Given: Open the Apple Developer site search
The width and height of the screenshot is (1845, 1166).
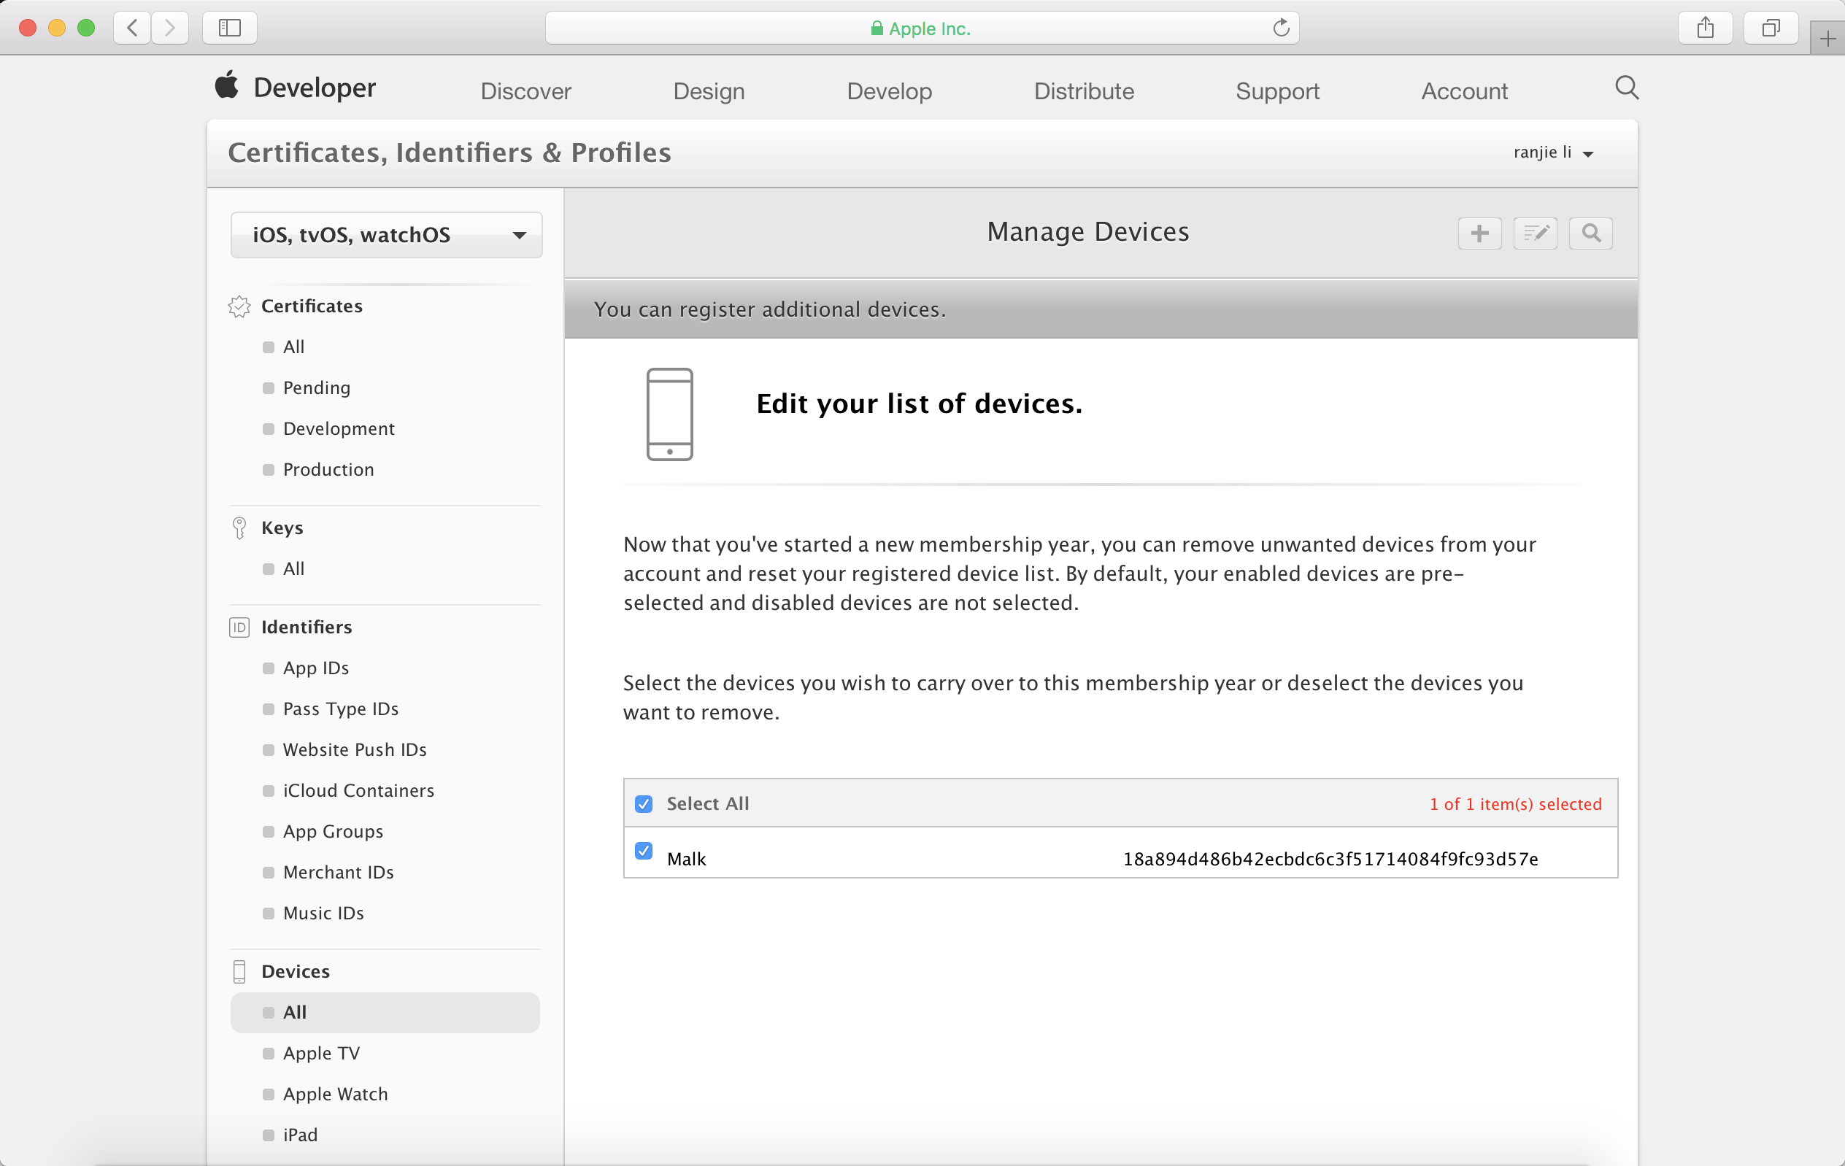Looking at the screenshot, I should 1626,88.
